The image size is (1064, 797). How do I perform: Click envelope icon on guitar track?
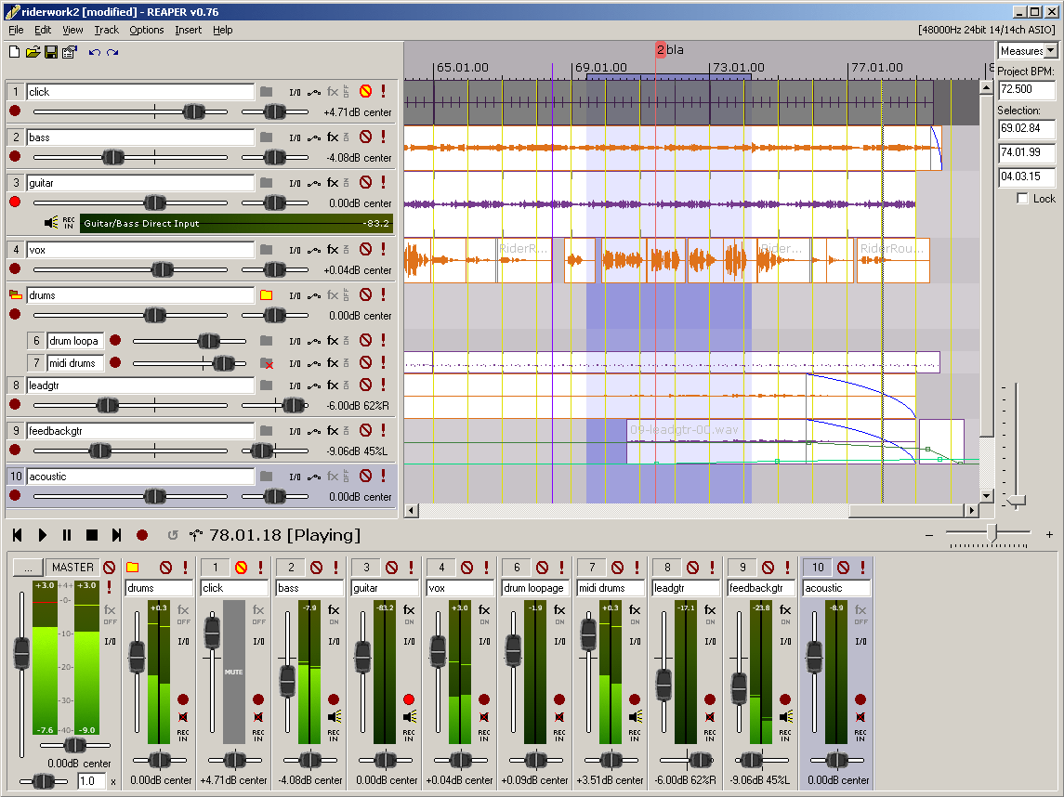tap(314, 183)
